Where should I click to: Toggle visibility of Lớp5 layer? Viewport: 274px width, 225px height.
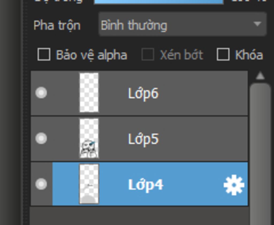click(41, 138)
